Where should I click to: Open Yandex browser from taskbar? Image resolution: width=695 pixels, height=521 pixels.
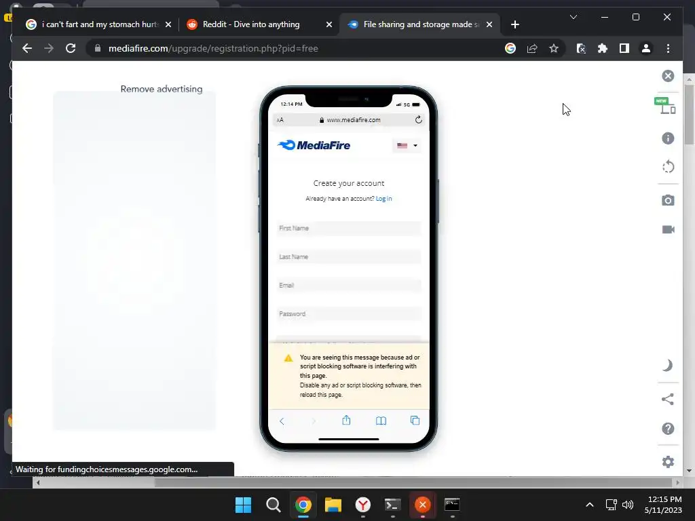coord(362,505)
